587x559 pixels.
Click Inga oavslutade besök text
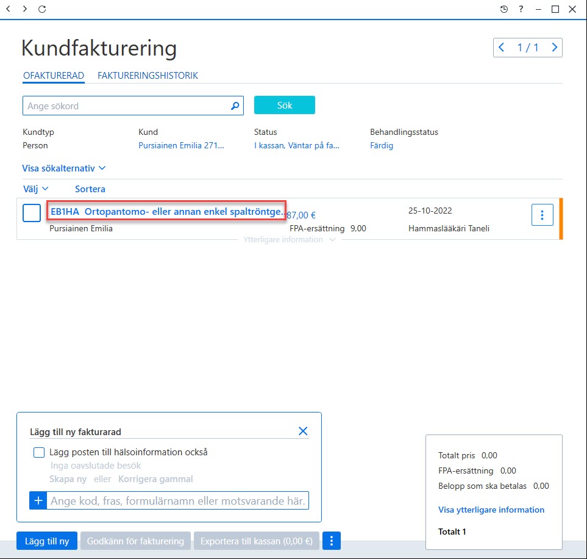tap(96, 466)
